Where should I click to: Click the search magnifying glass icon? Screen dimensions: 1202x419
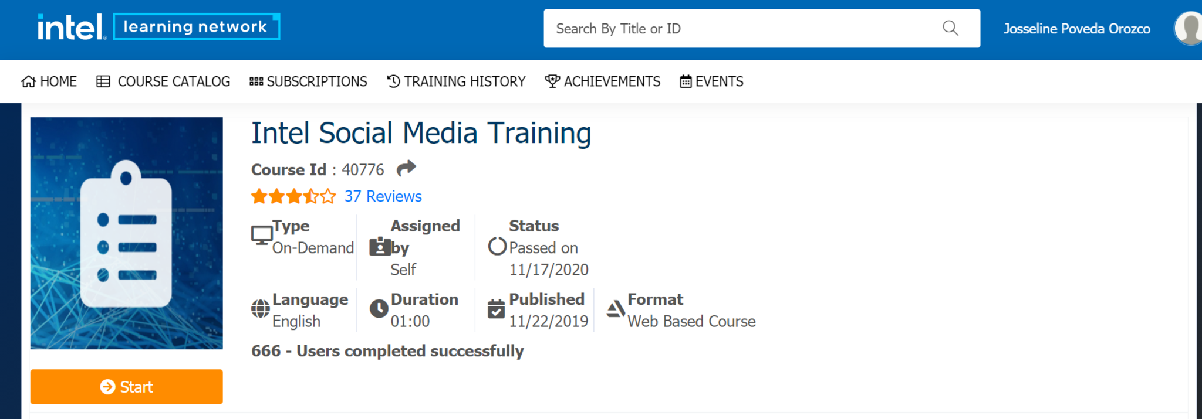950,28
